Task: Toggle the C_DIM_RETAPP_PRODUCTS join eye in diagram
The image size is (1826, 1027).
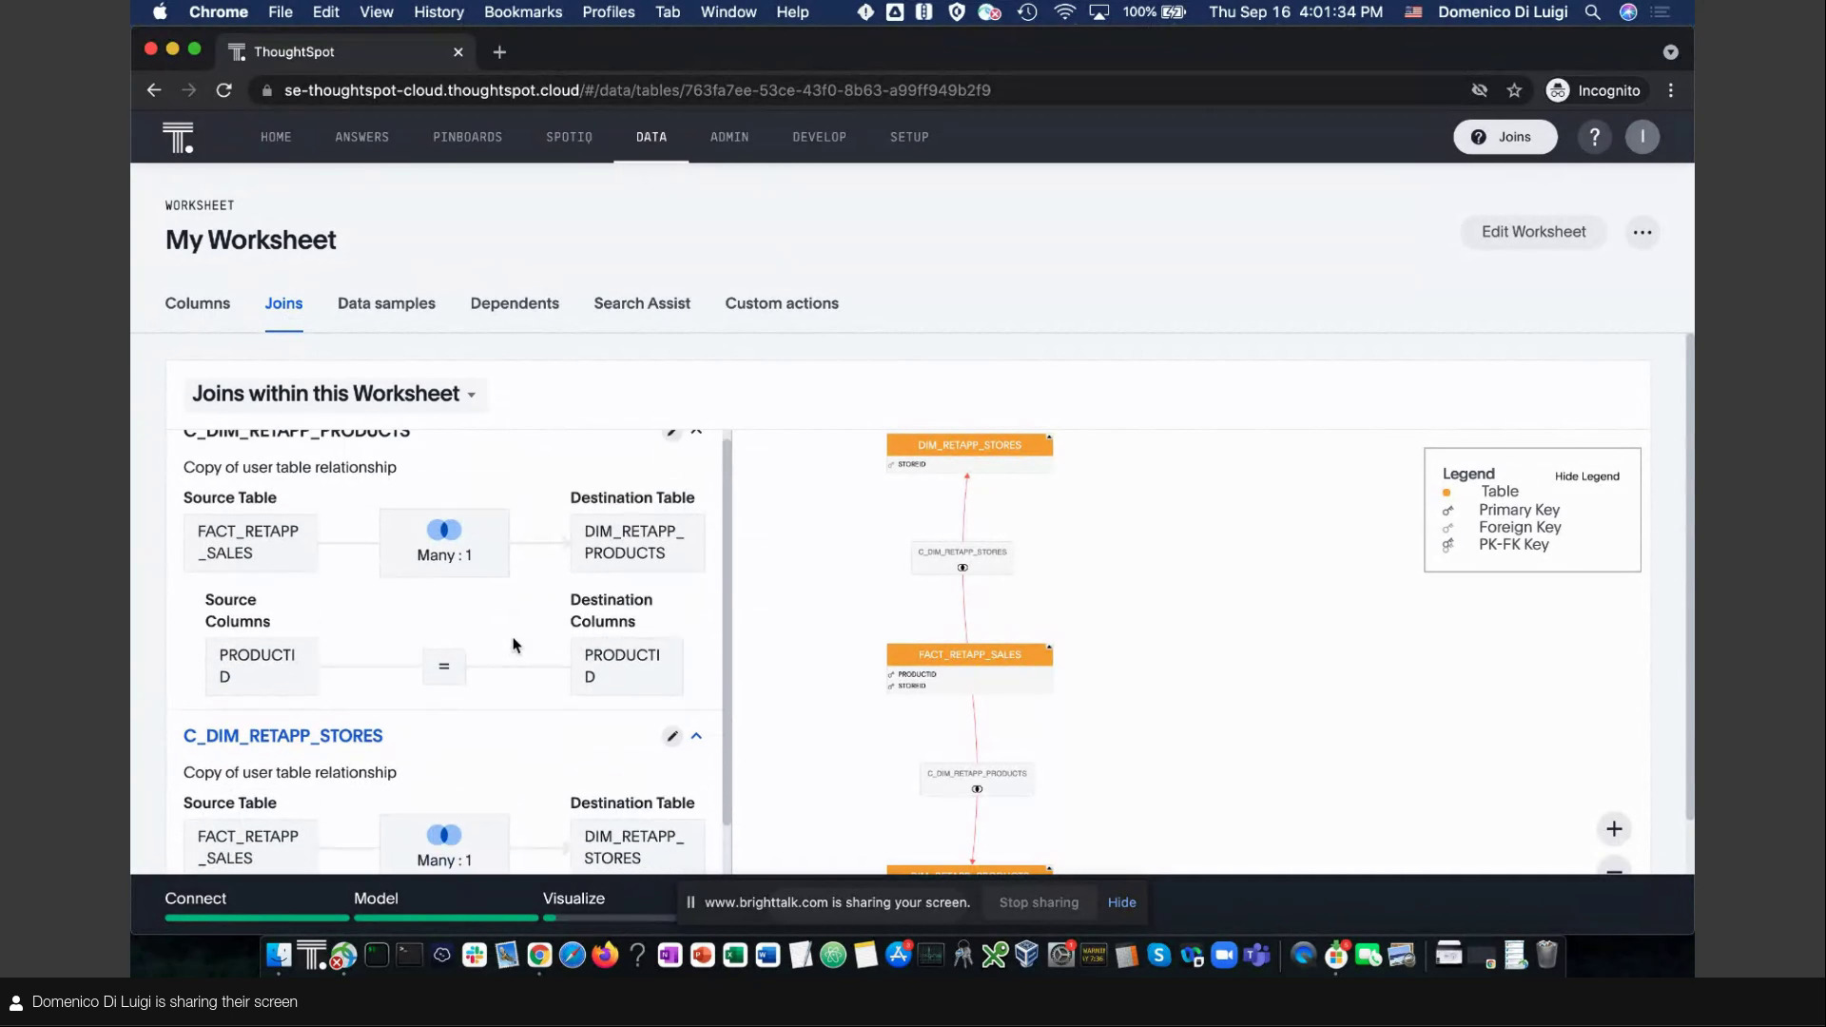Action: click(x=977, y=789)
